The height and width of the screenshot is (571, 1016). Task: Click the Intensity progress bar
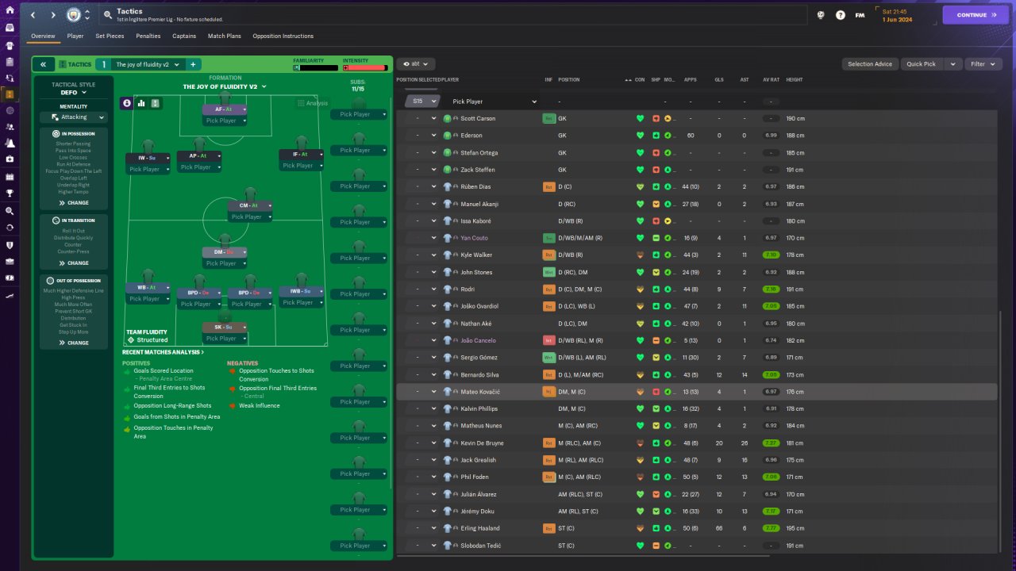pos(365,68)
